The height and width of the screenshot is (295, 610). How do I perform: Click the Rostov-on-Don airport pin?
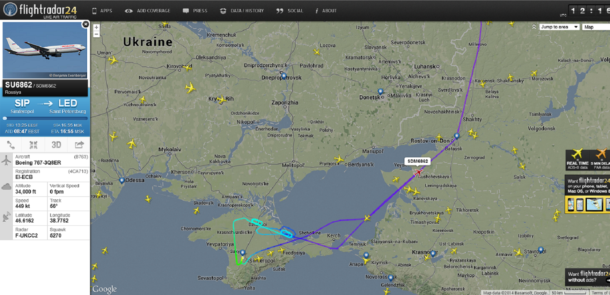[456, 136]
